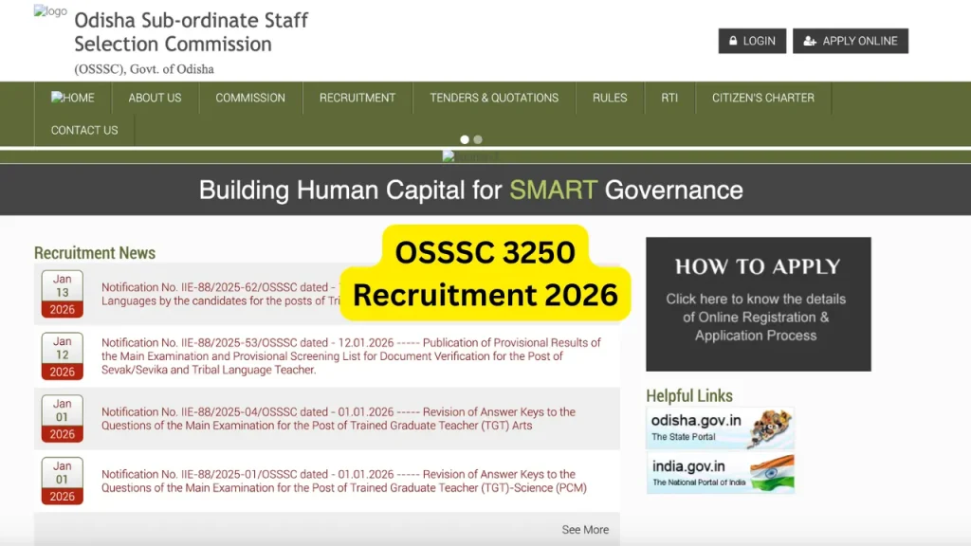This screenshot has height=546, width=971.
Task: Open the ABOUT US menu
Action: 155,98
